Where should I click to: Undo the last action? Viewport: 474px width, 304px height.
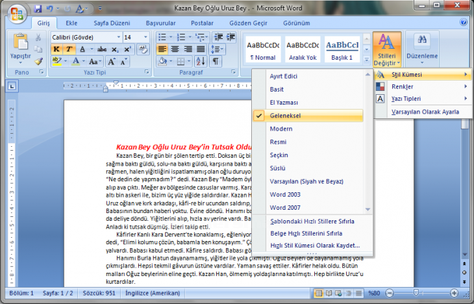(x=49, y=8)
